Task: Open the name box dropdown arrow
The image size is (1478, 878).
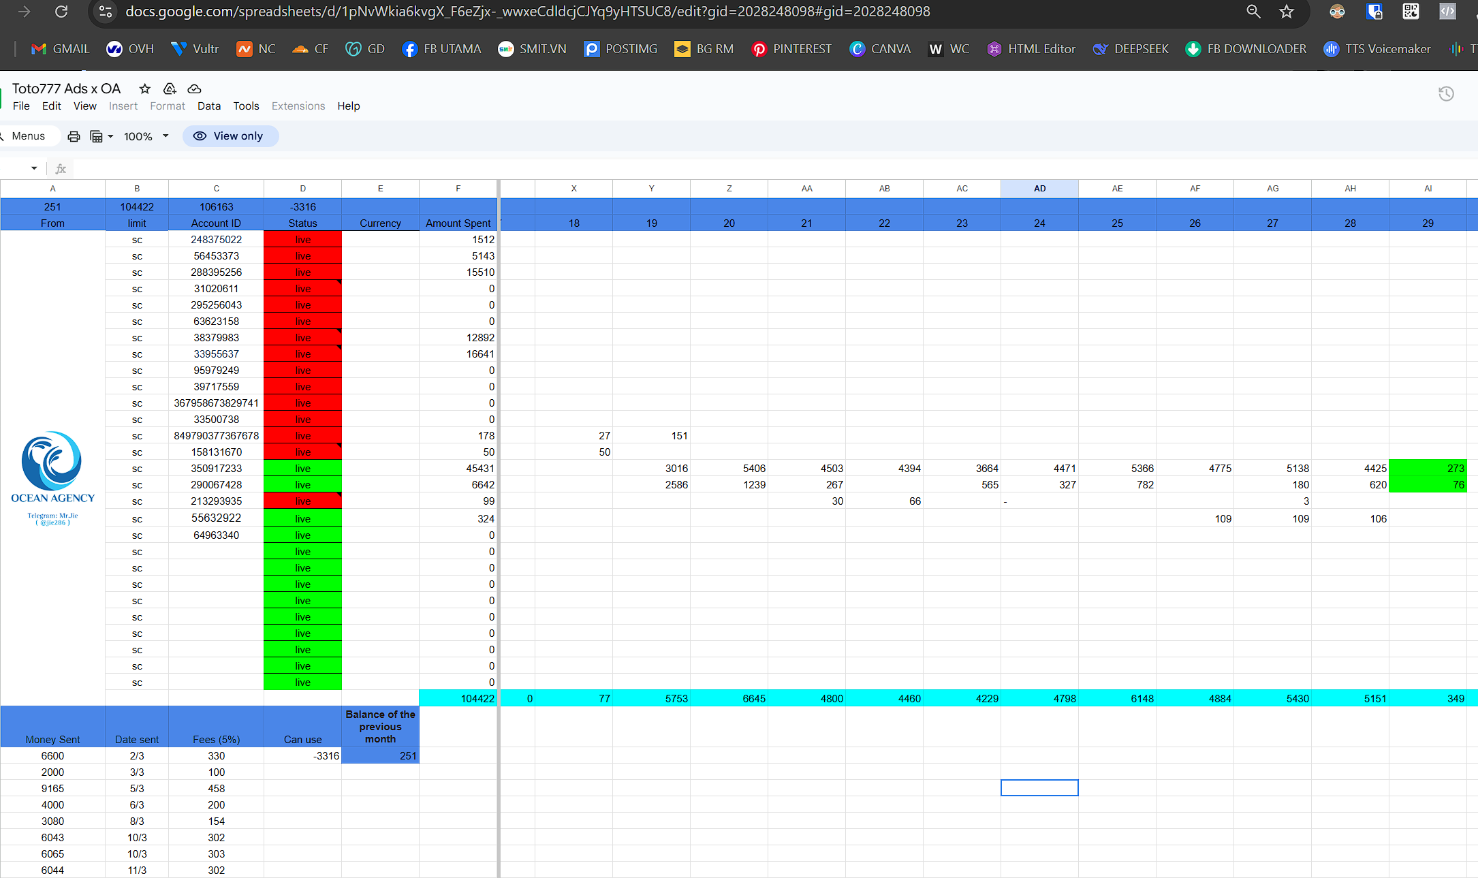Action: [x=34, y=168]
